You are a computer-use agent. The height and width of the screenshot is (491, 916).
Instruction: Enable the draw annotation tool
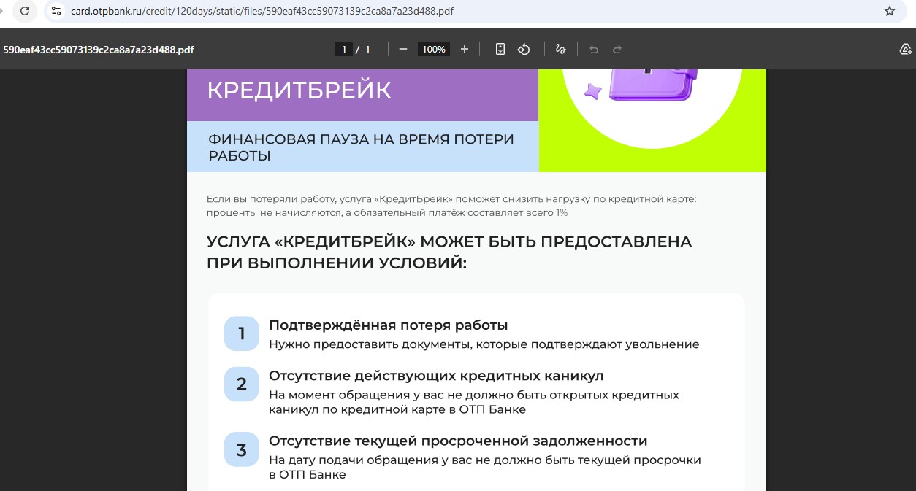(x=560, y=49)
